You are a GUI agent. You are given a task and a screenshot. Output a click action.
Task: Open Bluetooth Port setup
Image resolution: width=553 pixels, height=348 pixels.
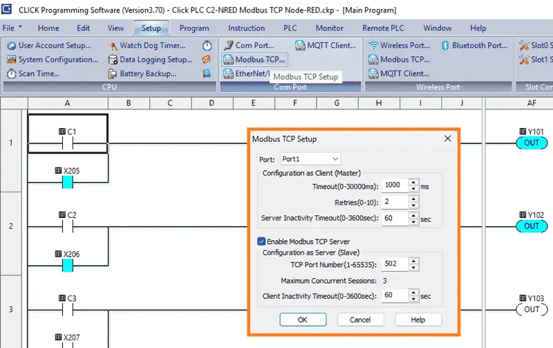tap(475, 46)
